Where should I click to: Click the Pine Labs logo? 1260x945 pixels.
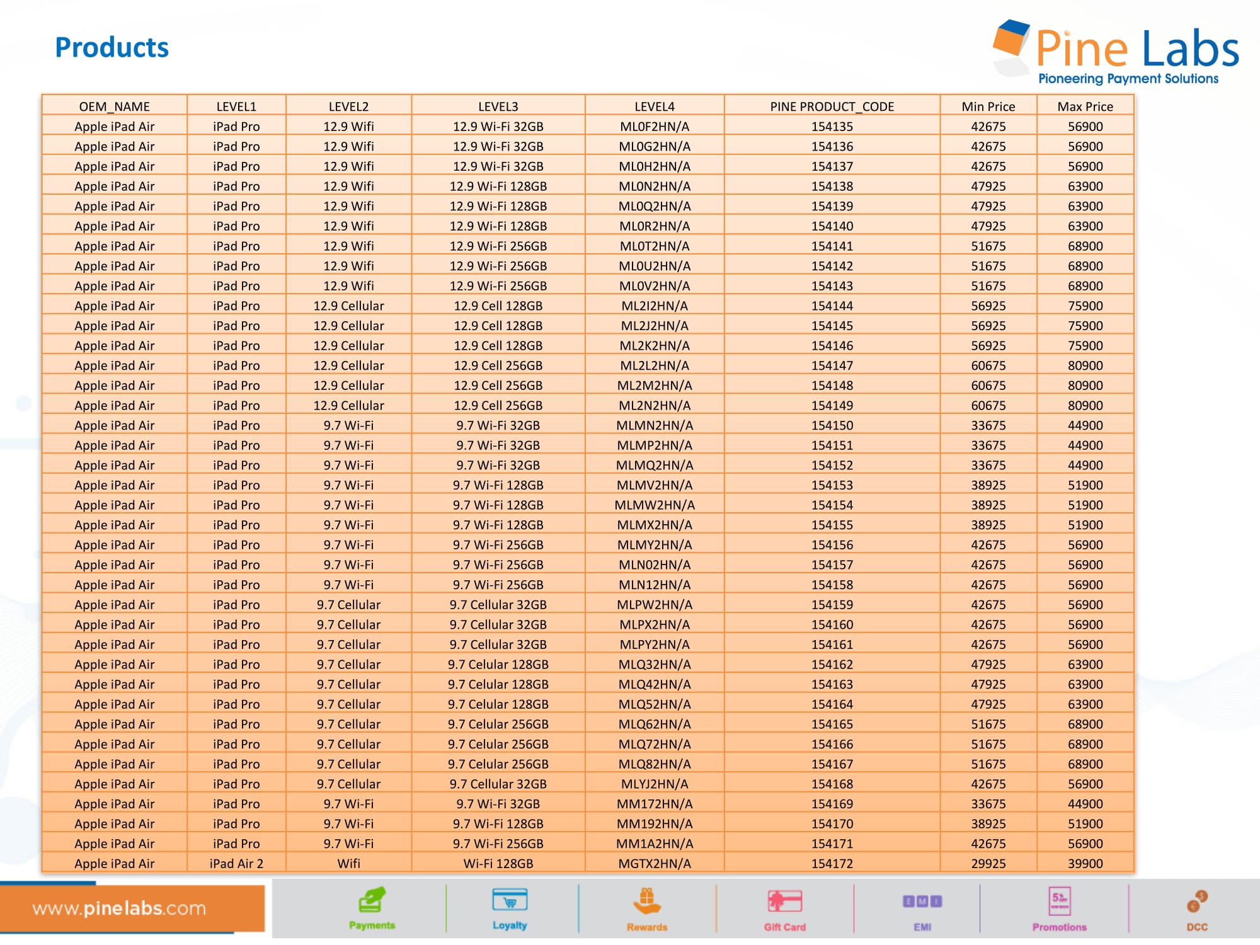click(x=1116, y=52)
